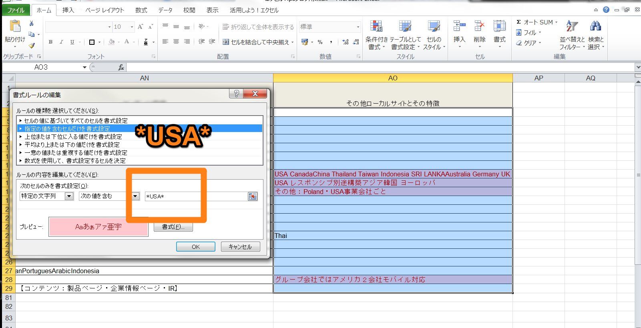This screenshot has height=328, width=641.
Task: Open the ファイル tab
Action: click(16, 10)
